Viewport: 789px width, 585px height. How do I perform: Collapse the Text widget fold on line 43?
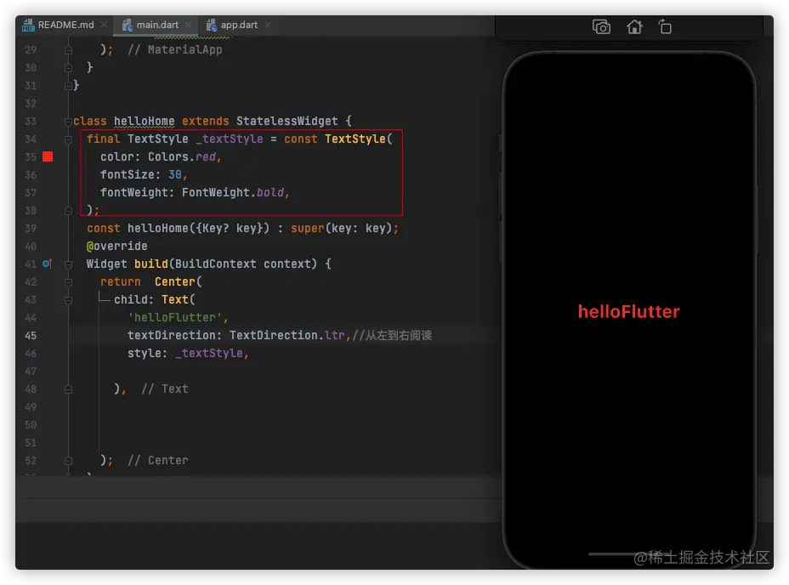tap(68, 300)
